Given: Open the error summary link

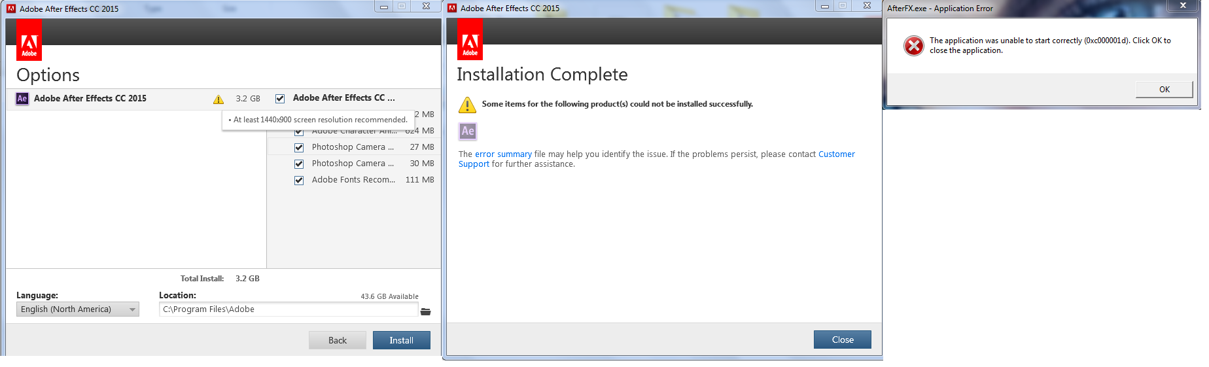Looking at the screenshot, I should pyautogui.click(x=503, y=154).
